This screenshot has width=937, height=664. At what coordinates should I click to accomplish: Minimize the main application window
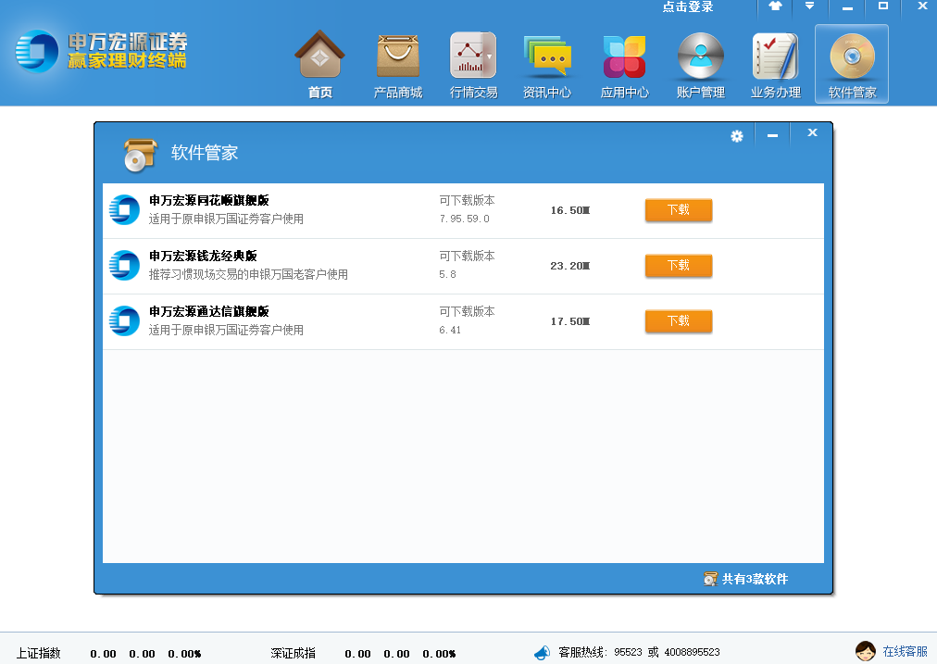(847, 7)
